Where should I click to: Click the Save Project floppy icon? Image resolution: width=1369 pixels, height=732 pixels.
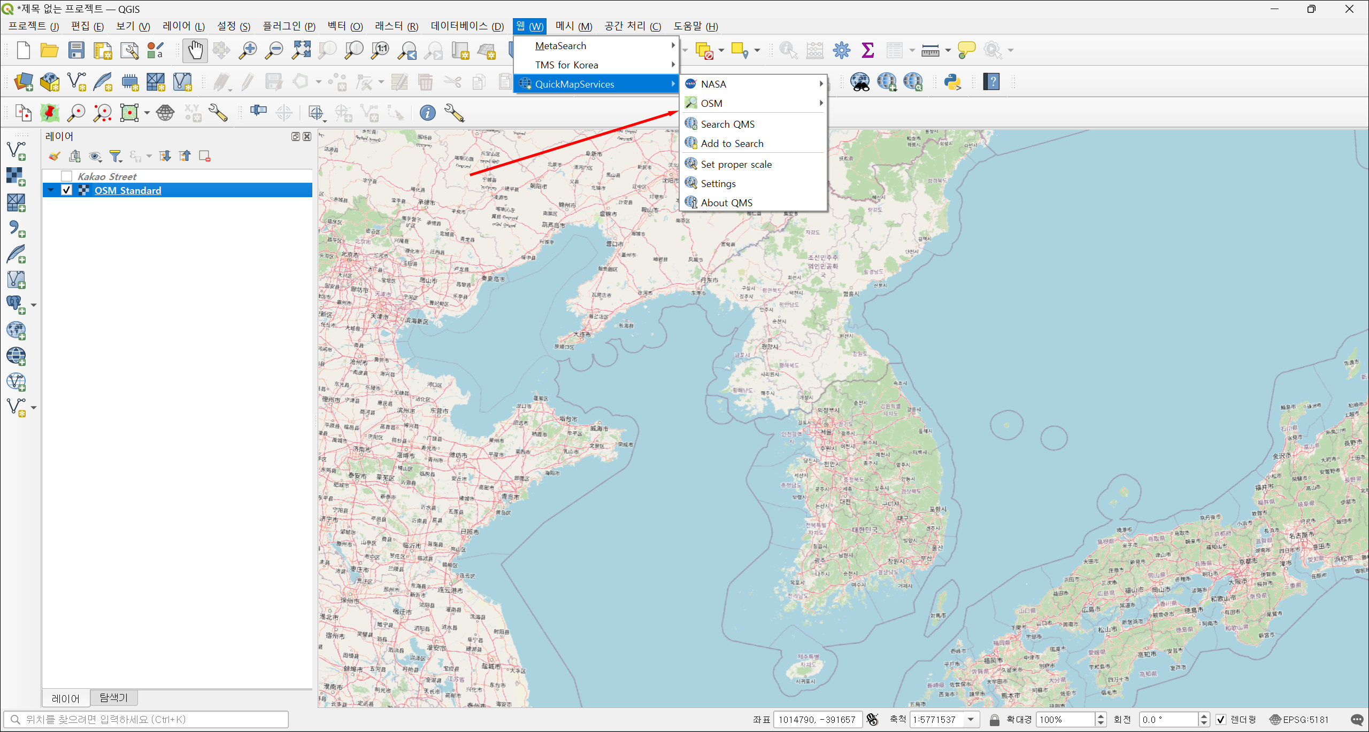pyautogui.click(x=76, y=50)
